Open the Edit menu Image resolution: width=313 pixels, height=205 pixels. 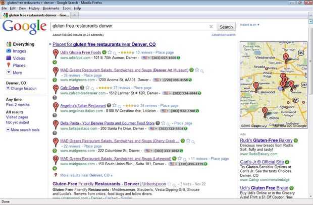coord(13,9)
